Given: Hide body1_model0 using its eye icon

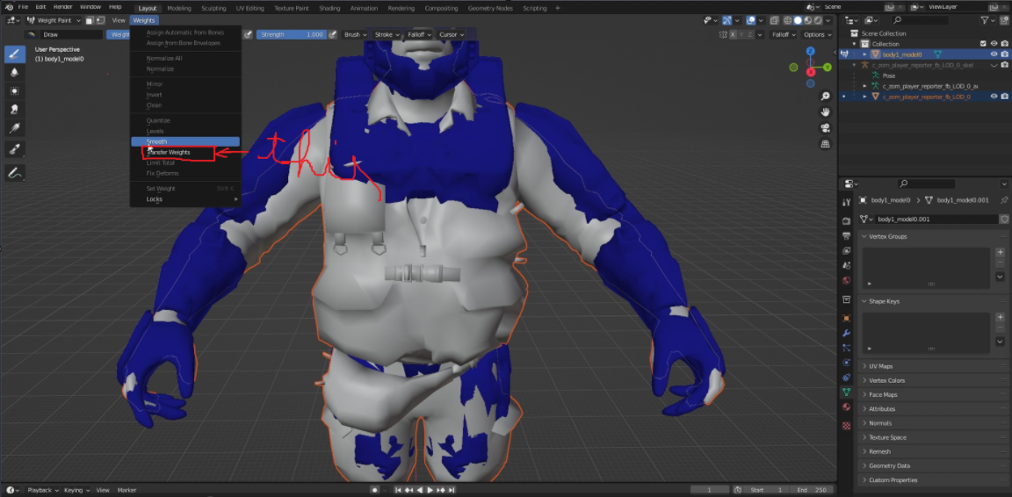Looking at the screenshot, I should point(994,54).
